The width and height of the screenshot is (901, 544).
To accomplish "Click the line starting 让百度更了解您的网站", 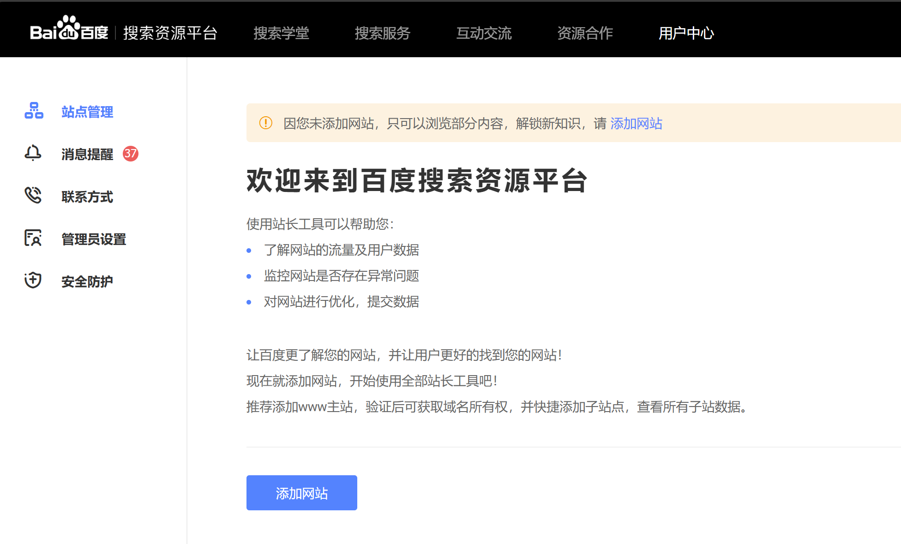I will pyautogui.click(x=404, y=355).
